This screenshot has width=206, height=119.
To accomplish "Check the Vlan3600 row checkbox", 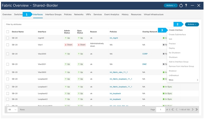I will (x=8, y=72).
